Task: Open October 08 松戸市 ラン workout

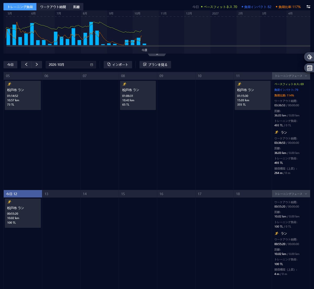Action: [x=138, y=95]
